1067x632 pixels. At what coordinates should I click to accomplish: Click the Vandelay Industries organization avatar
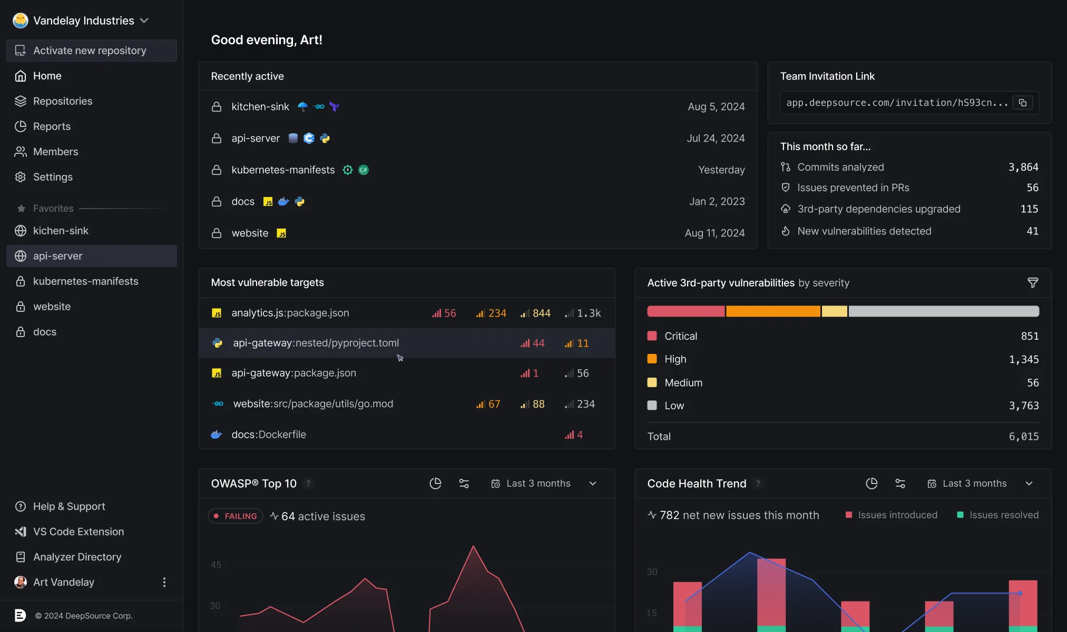tap(20, 20)
